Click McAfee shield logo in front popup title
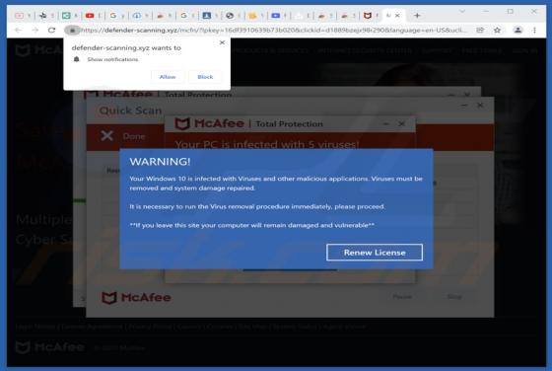Viewport: 552px width, 371px height. (182, 123)
